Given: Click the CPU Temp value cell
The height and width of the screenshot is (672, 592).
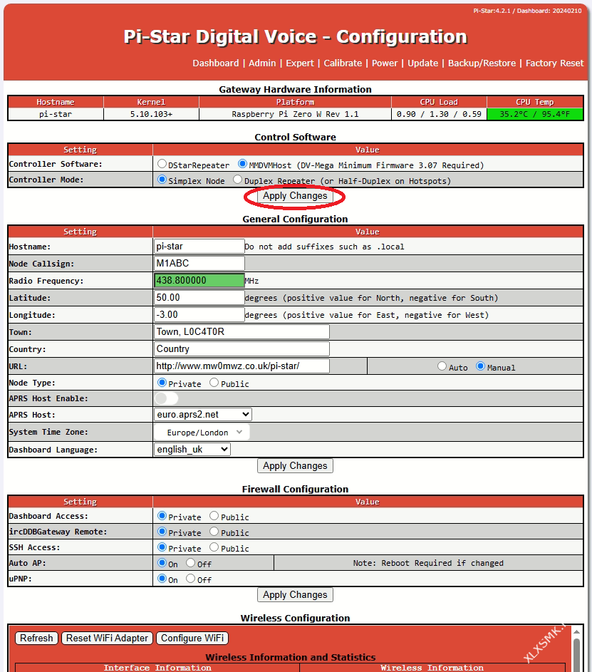Looking at the screenshot, I should point(534,114).
